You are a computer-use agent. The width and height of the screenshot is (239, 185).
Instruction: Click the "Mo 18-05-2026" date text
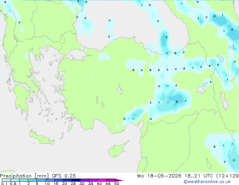[x=159, y=176]
